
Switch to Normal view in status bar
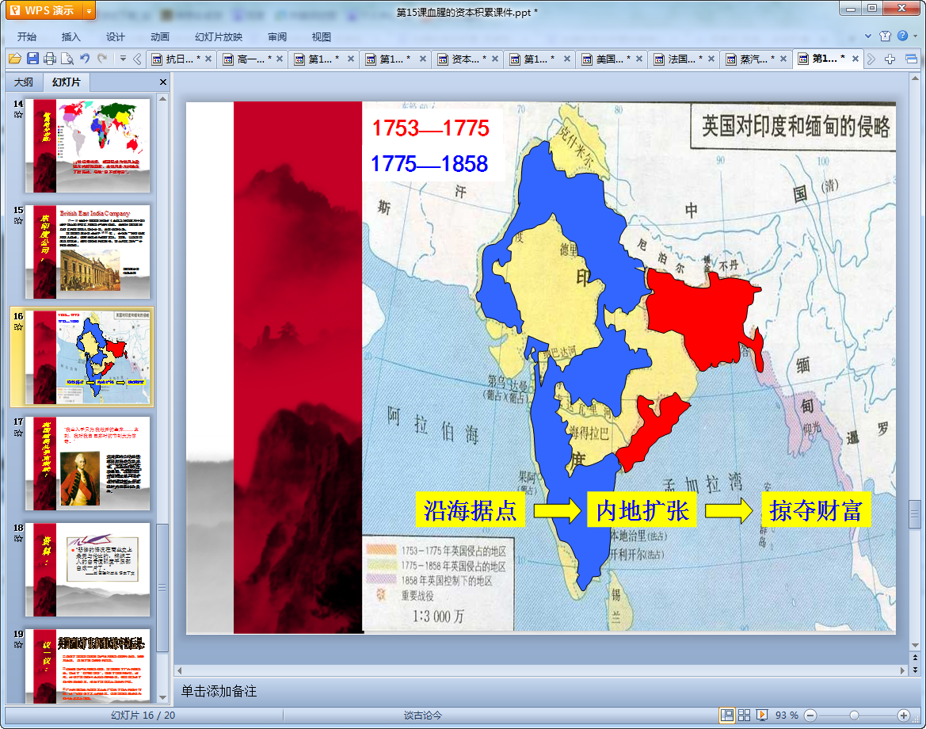click(727, 716)
